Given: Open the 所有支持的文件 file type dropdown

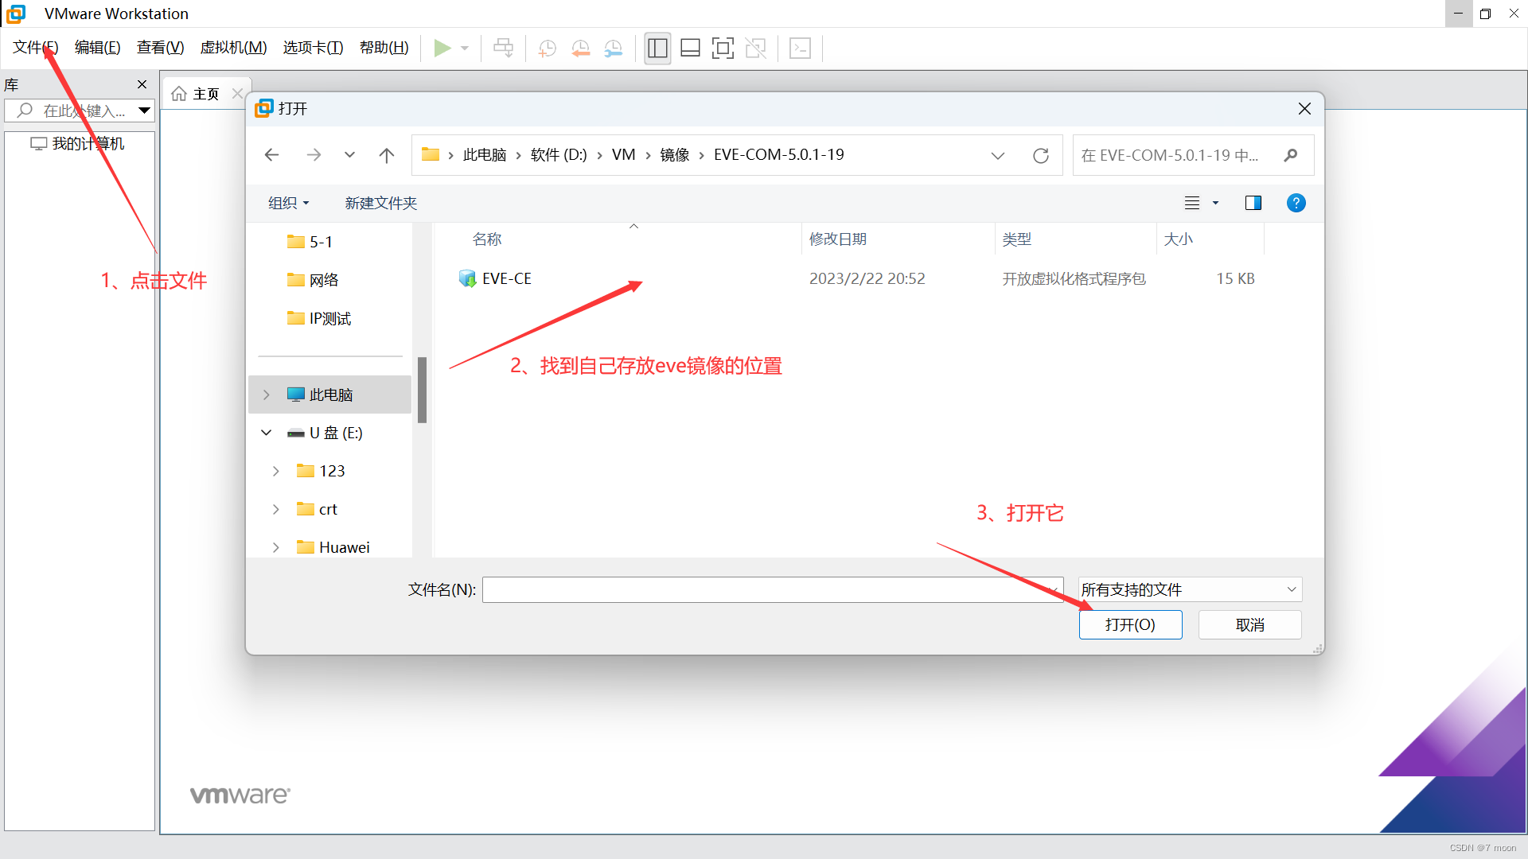Looking at the screenshot, I should coord(1190,589).
